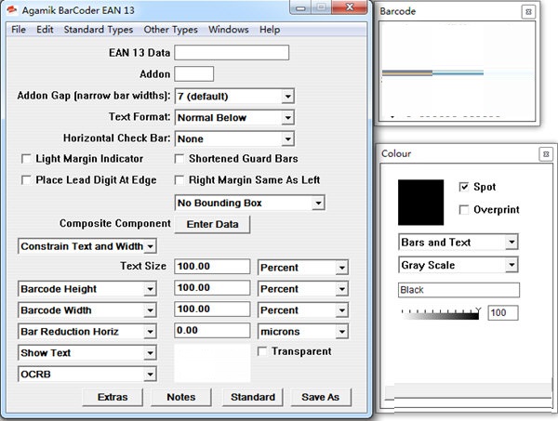Screen dimensions: 558x421
Task: Expand the Horizontal Check Bar dropdown
Action: tap(287, 139)
